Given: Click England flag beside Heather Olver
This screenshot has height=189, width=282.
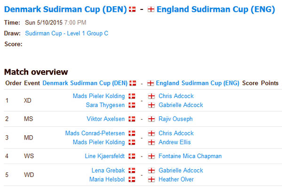Looking at the screenshot, I should 151,179.
